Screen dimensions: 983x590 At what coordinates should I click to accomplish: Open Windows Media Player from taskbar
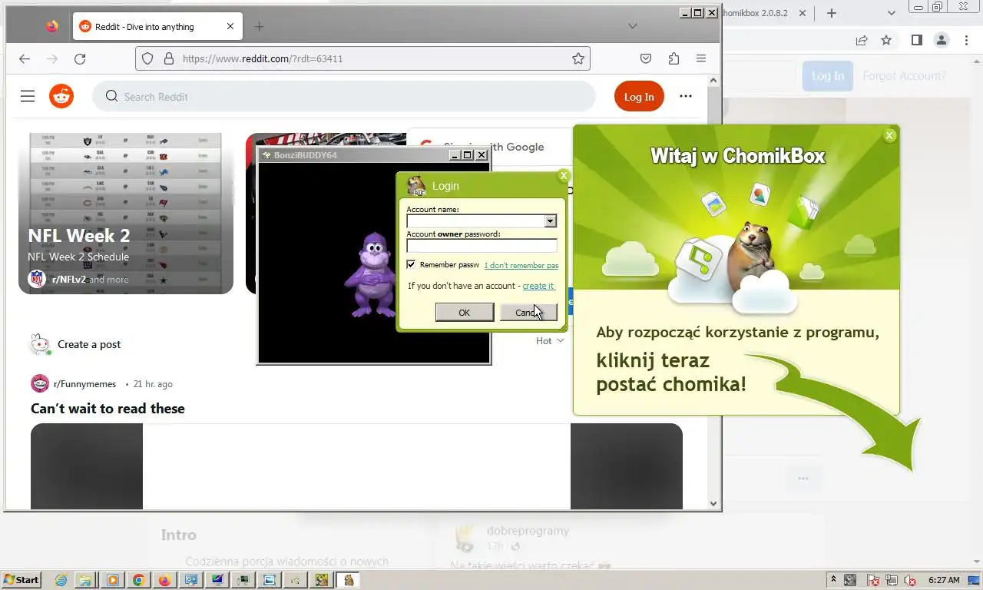[x=112, y=580]
